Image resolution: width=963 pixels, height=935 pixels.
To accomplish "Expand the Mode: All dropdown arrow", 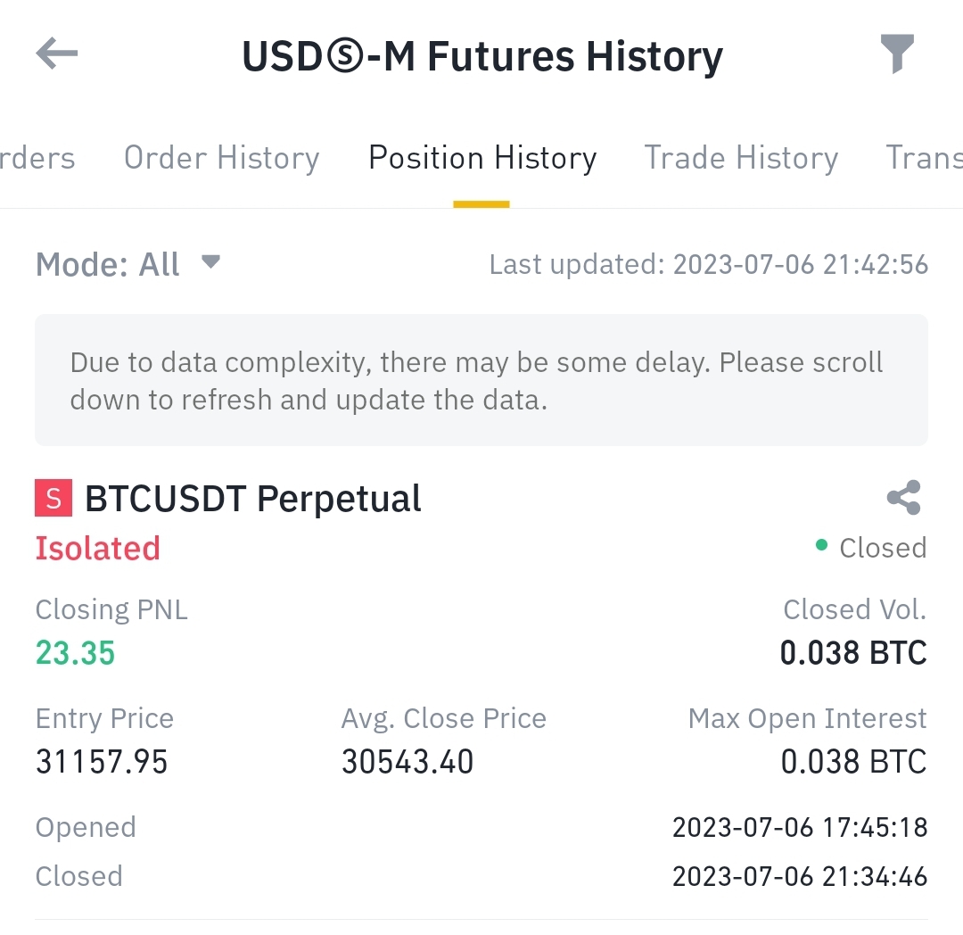I will click(210, 262).
